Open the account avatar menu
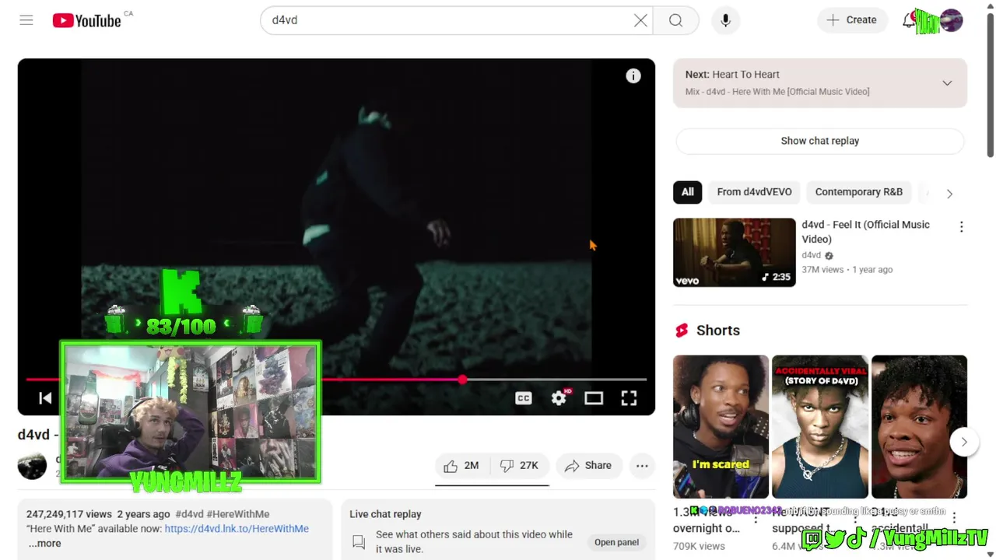 coord(951,20)
